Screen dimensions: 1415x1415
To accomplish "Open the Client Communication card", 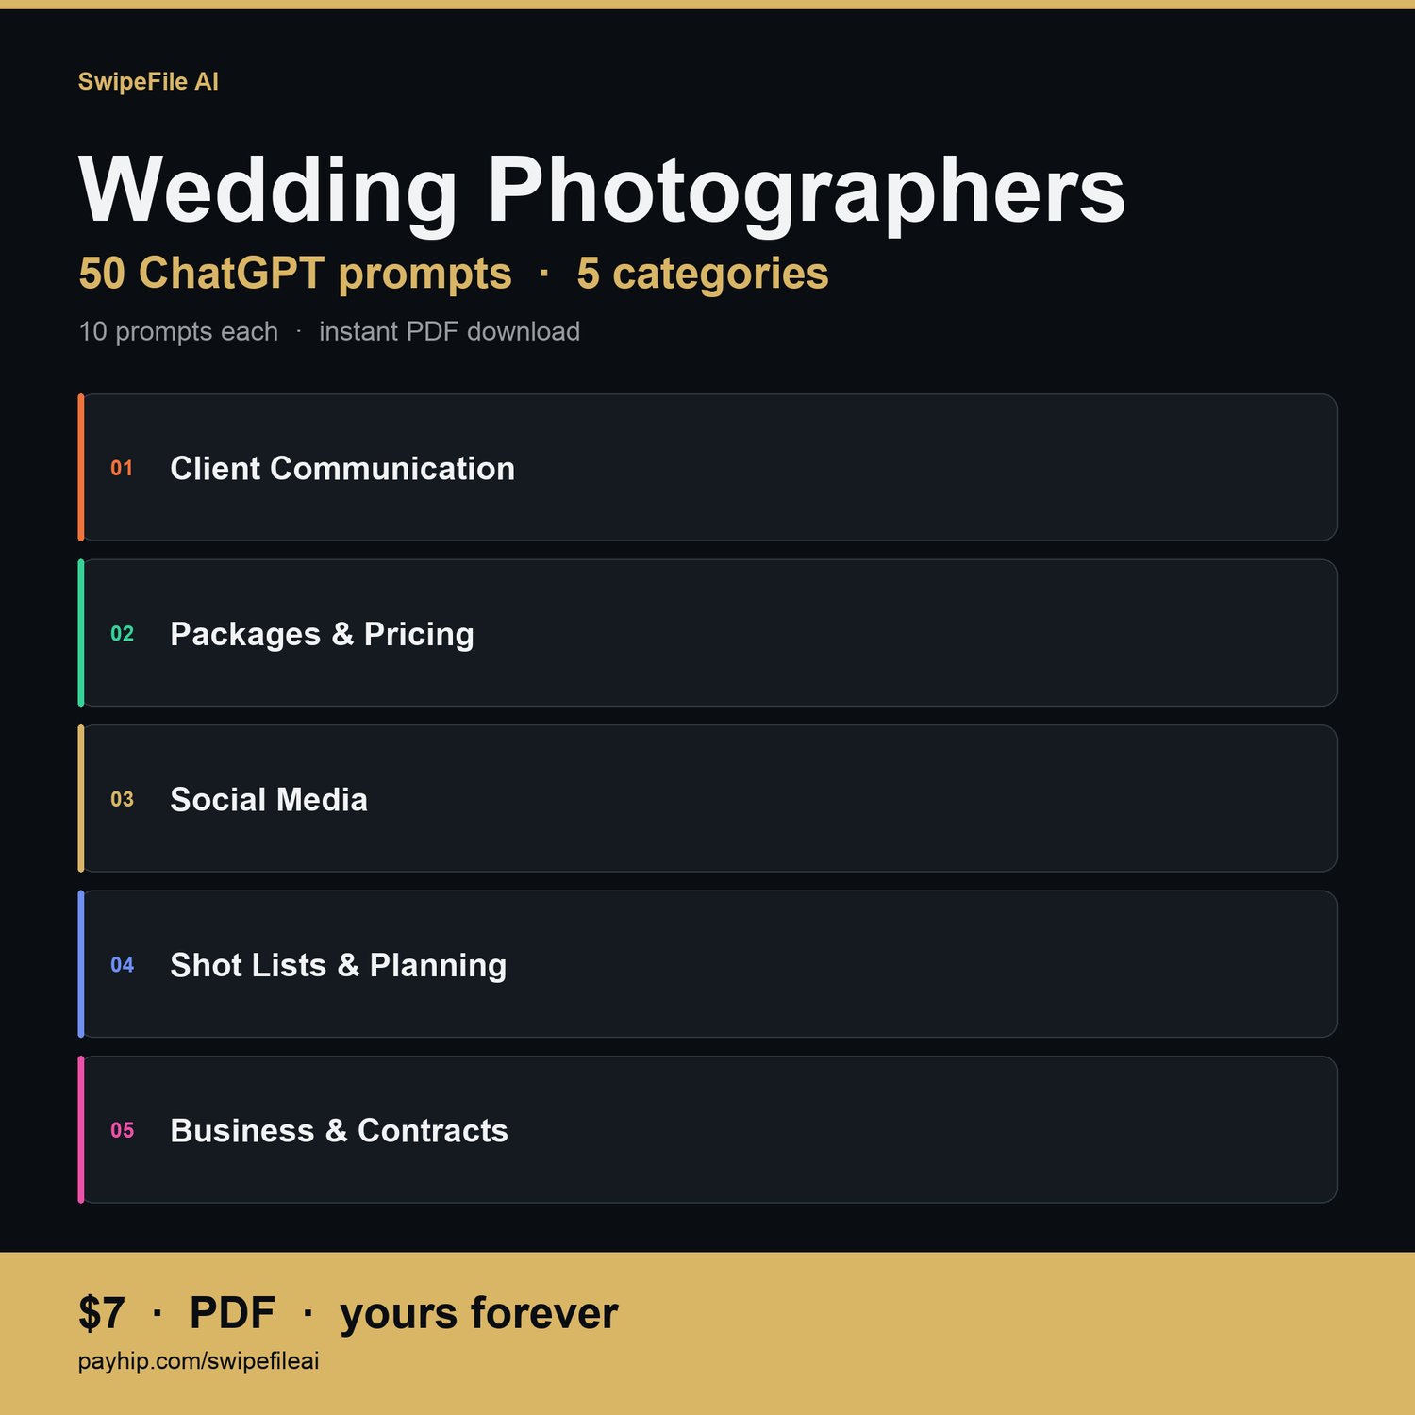I will pyautogui.click(x=707, y=468).
